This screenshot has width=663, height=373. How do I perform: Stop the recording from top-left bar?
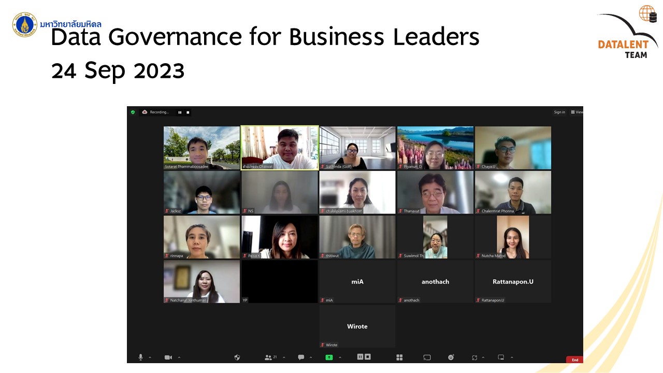click(188, 112)
